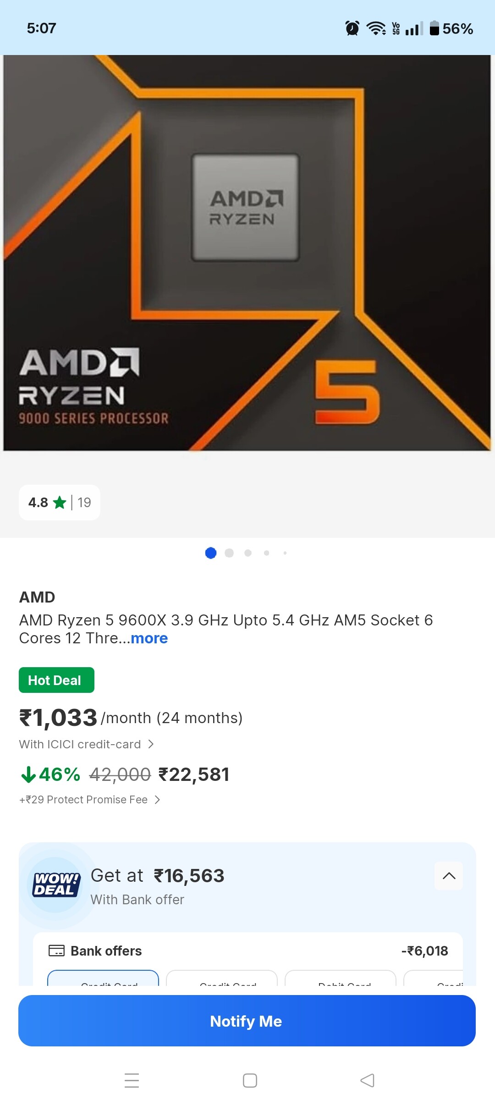The width and height of the screenshot is (495, 1106).
Task: Open the AMD Ryzen product image
Action: point(247,252)
